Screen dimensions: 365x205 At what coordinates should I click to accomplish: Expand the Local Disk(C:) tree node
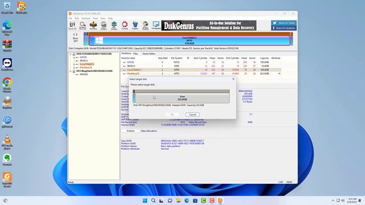click(74, 64)
